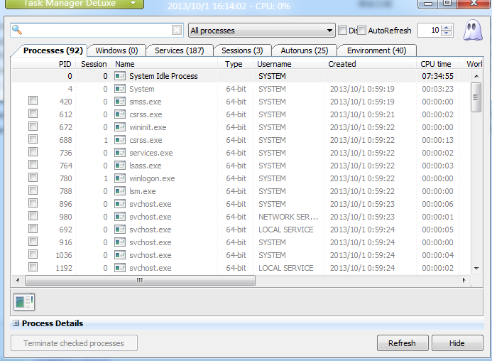This screenshot has height=361, width=492.
Task: Click the vertical scrollbar up arrow
Action: 476,76
